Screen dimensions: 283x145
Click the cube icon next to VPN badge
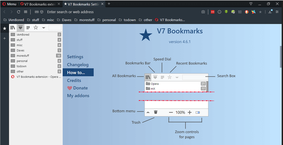click(42, 12)
